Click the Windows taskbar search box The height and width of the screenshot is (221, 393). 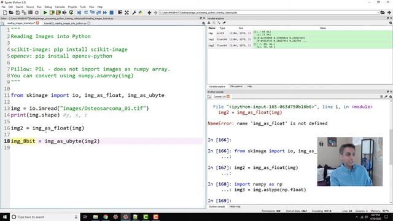point(45,217)
